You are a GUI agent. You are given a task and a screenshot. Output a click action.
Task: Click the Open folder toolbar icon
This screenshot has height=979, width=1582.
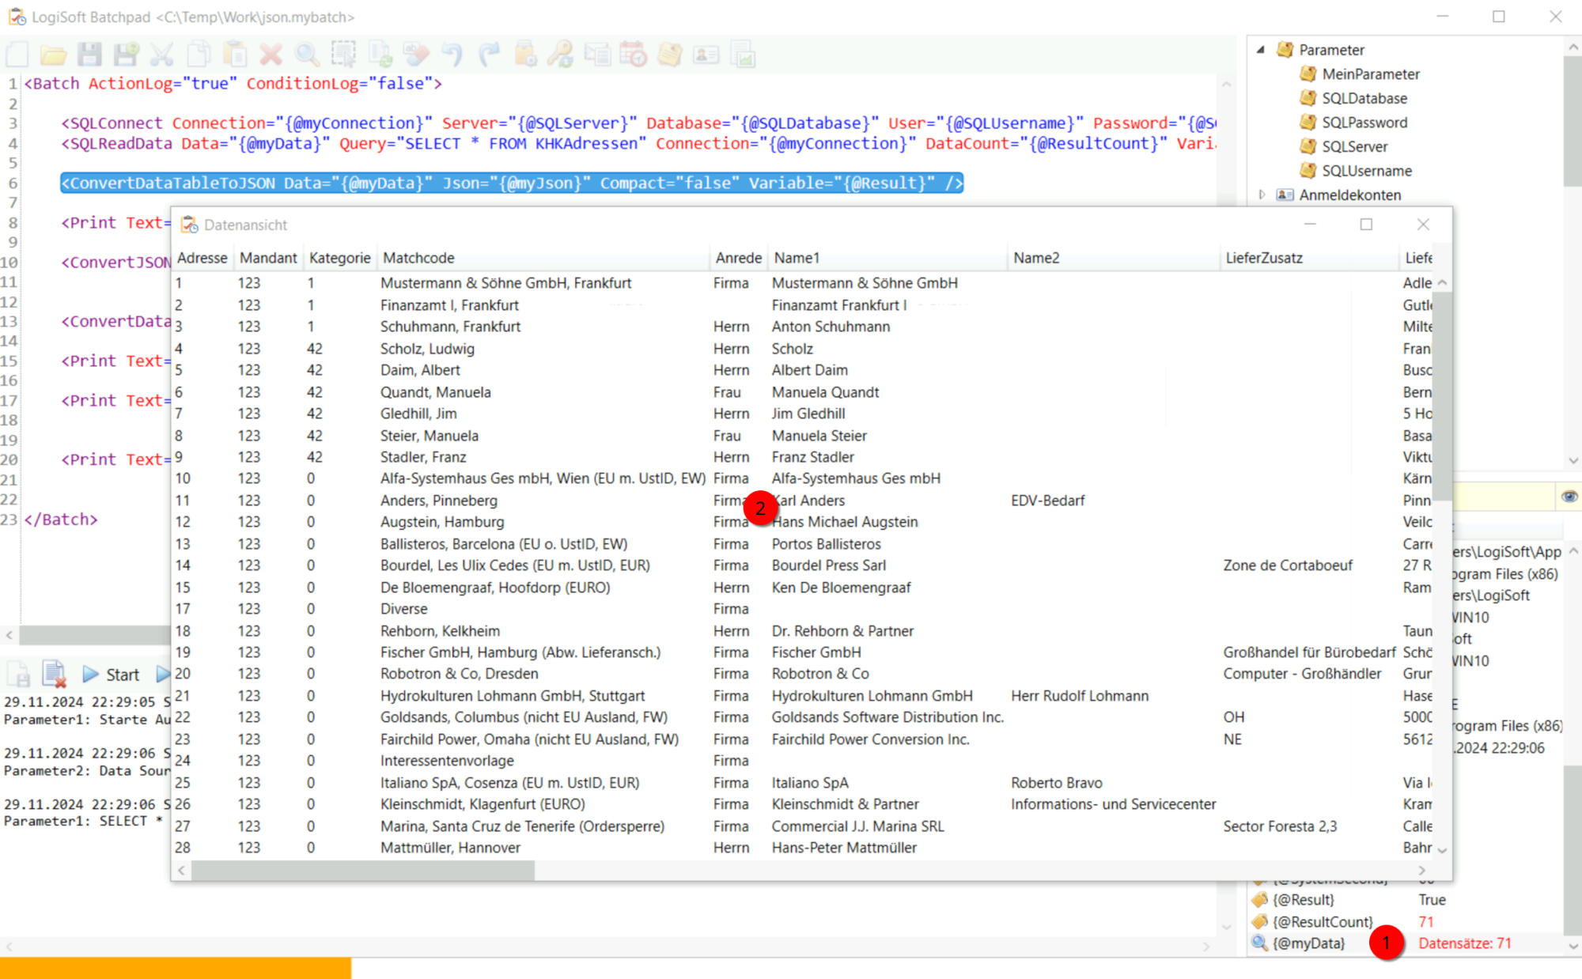(x=53, y=55)
